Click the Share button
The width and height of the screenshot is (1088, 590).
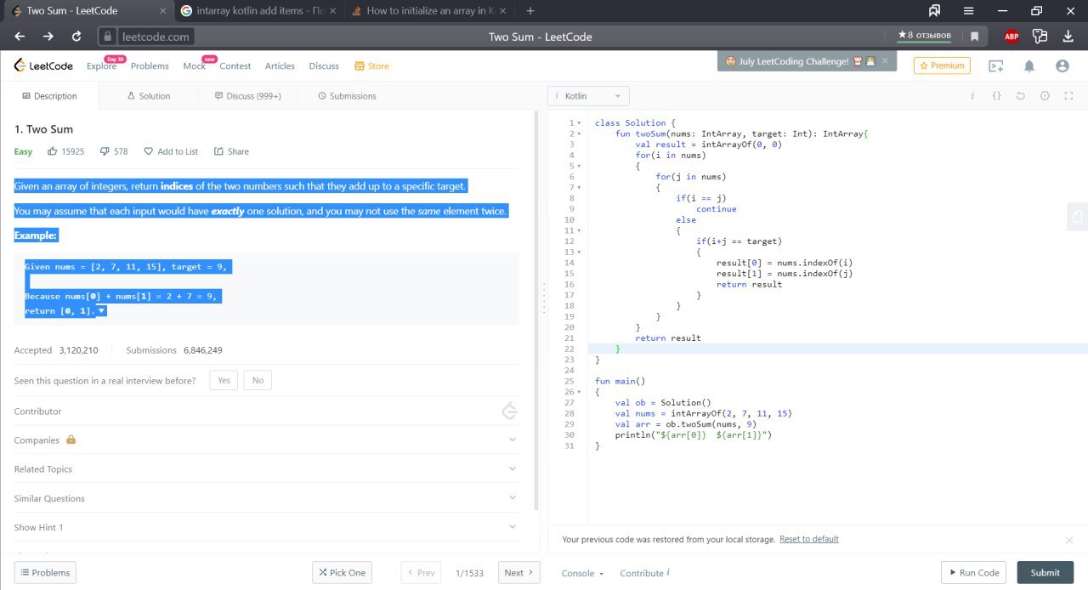(x=231, y=151)
